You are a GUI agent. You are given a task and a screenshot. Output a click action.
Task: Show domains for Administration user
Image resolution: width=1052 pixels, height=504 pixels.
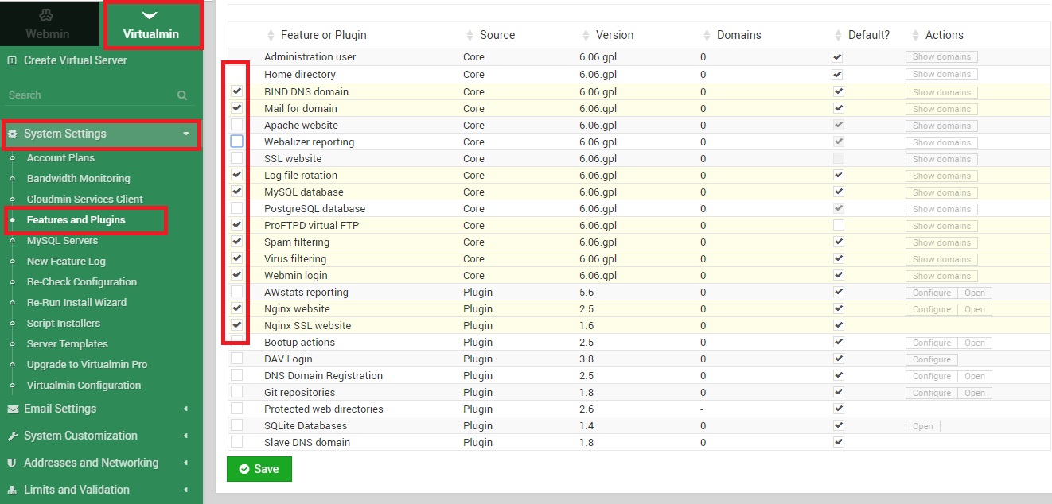(x=941, y=57)
